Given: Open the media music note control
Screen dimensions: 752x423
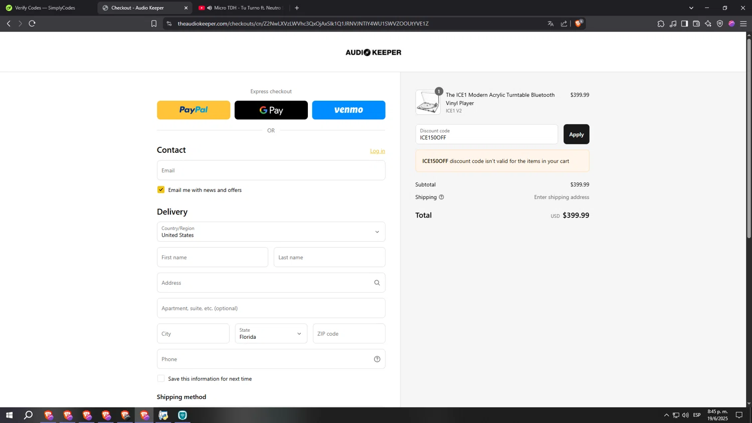Looking at the screenshot, I should pos(673,24).
